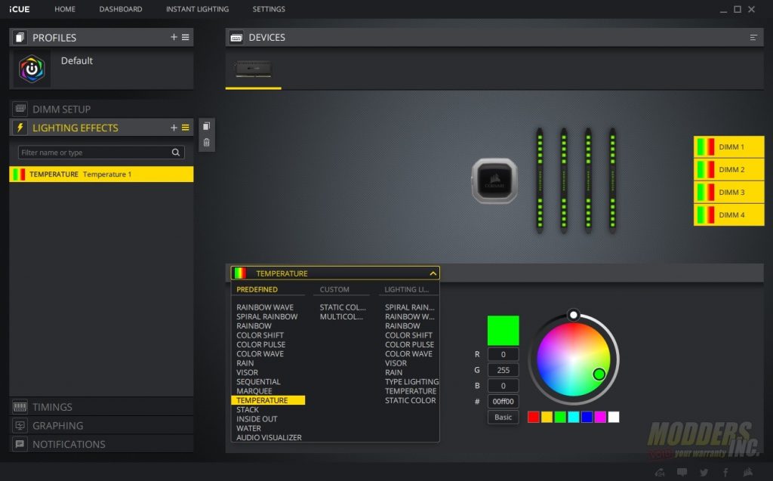Click the green marker on color wheel
This screenshot has width=773, height=481.
599,374
